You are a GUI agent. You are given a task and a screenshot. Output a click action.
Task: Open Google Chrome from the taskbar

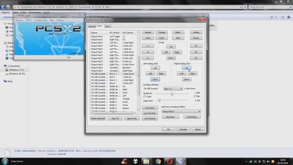[158, 161]
